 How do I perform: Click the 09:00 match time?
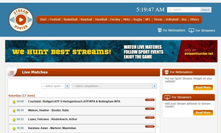(20, 102)
